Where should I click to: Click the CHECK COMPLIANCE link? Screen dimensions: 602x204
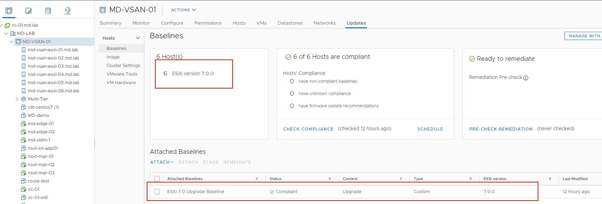[308, 129]
